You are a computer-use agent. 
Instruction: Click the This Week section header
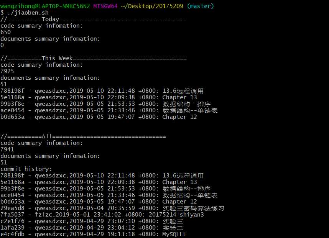point(94,58)
